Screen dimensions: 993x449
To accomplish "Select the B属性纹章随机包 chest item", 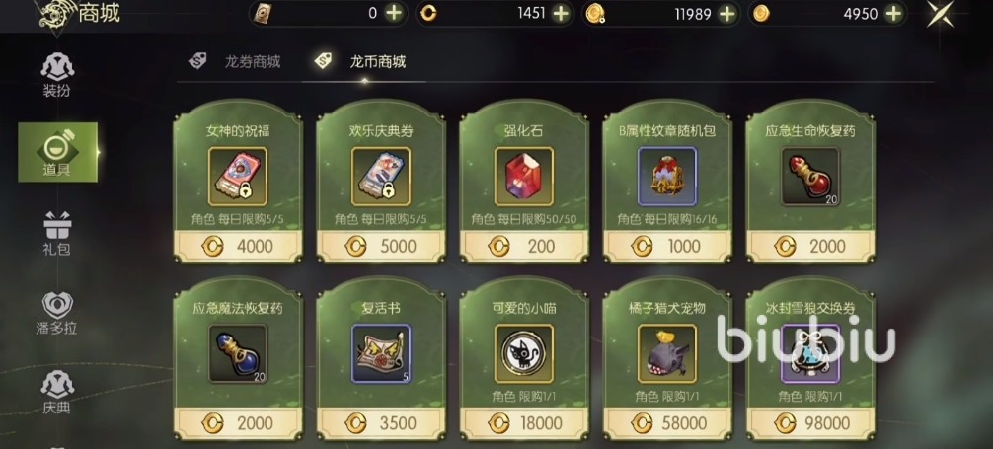I will [667, 177].
